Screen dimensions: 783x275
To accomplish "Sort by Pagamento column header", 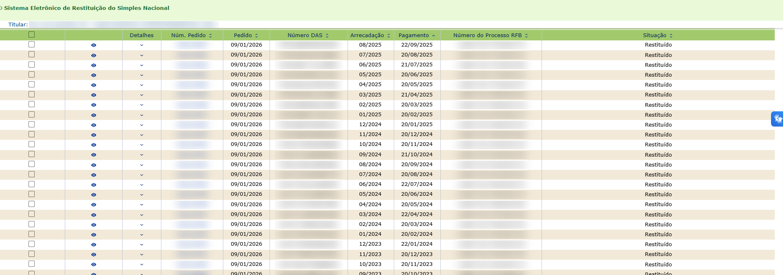I will pos(417,35).
